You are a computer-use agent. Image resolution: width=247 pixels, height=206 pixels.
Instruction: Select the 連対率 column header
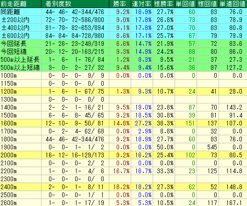point(142,4)
